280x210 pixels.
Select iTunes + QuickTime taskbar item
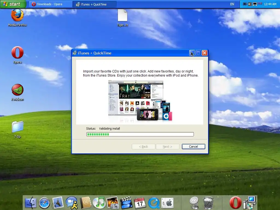[x=95, y=4]
